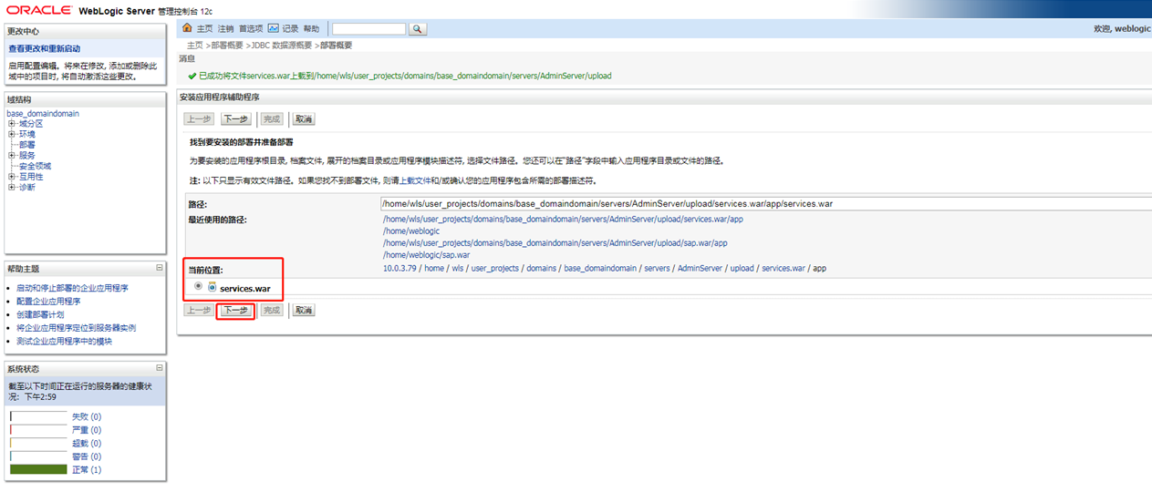
Task: Choose recent path /home/weblogic
Action: click(x=411, y=231)
